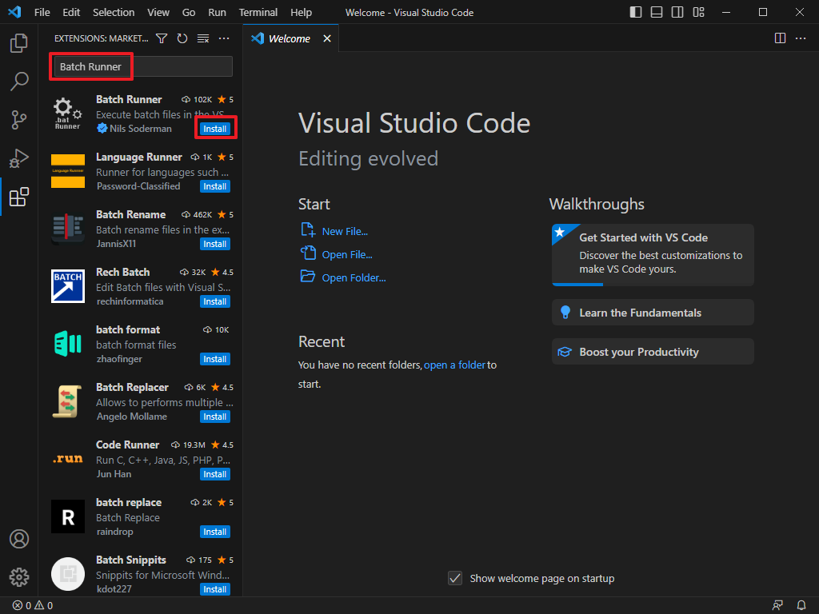
Task: Install the Batch Replacer extension
Action: (215, 417)
